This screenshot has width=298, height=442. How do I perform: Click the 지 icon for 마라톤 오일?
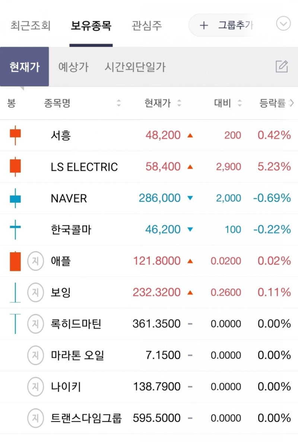point(35,355)
